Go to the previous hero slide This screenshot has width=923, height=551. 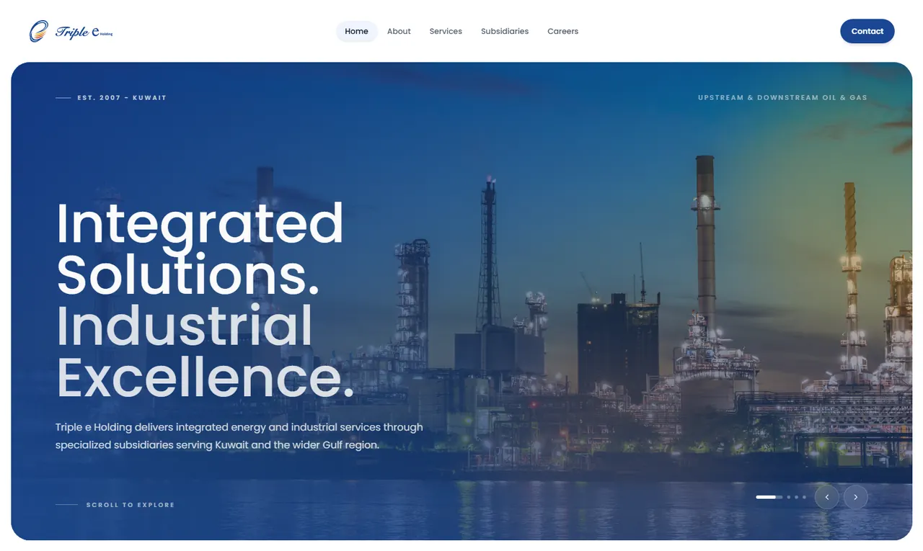pos(827,497)
